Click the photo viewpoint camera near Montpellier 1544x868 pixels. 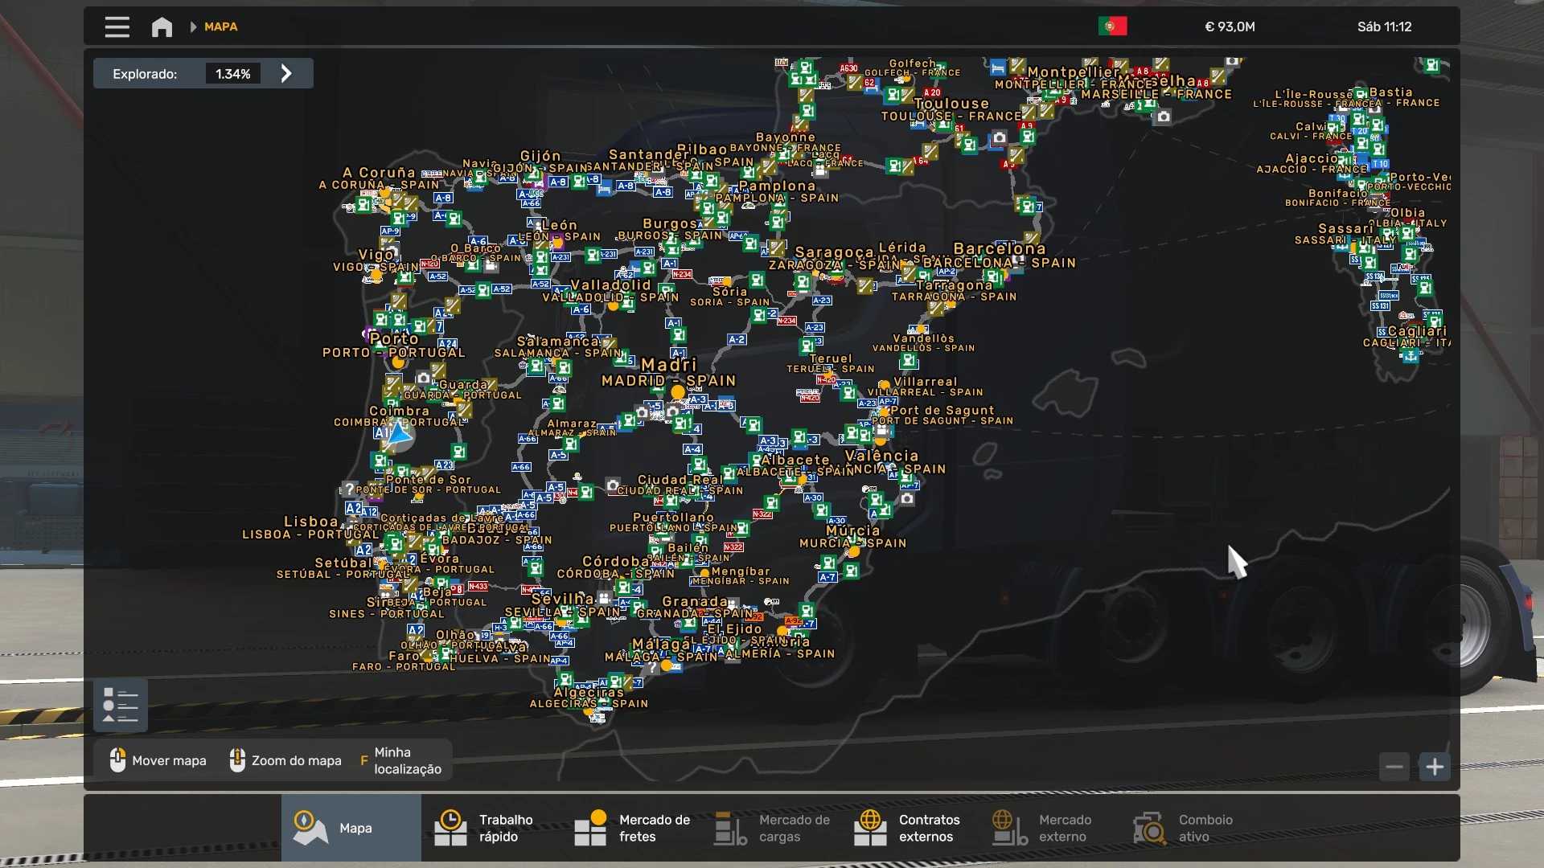point(1163,117)
